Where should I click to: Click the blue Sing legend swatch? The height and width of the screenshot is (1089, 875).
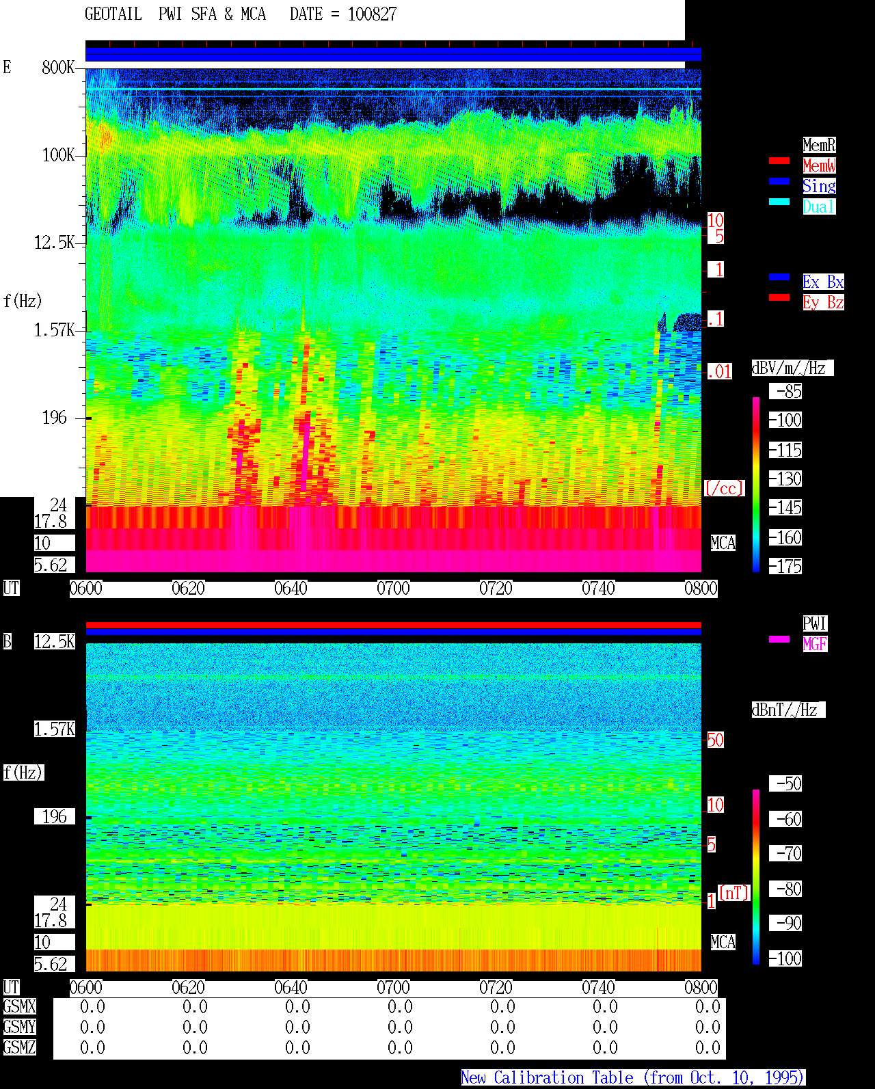pyautogui.click(x=779, y=181)
